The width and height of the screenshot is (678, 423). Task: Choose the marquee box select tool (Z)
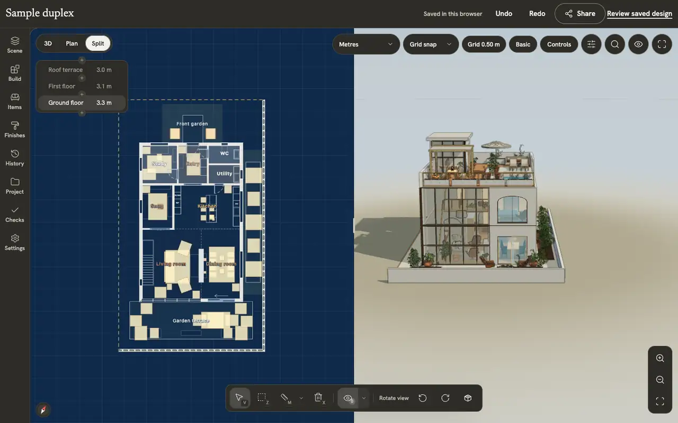coord(263,398)
